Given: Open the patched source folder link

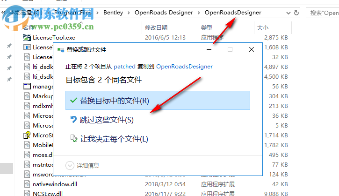Looking at the screenshot, I should pos(124,67).
